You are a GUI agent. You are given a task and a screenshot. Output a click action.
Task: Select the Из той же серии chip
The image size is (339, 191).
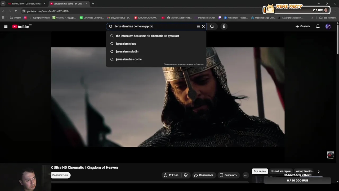[281, 171]
